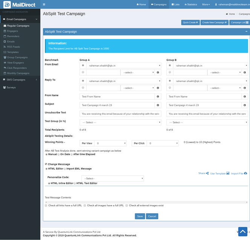Open the Statistics top menu item

click(191, 5)
